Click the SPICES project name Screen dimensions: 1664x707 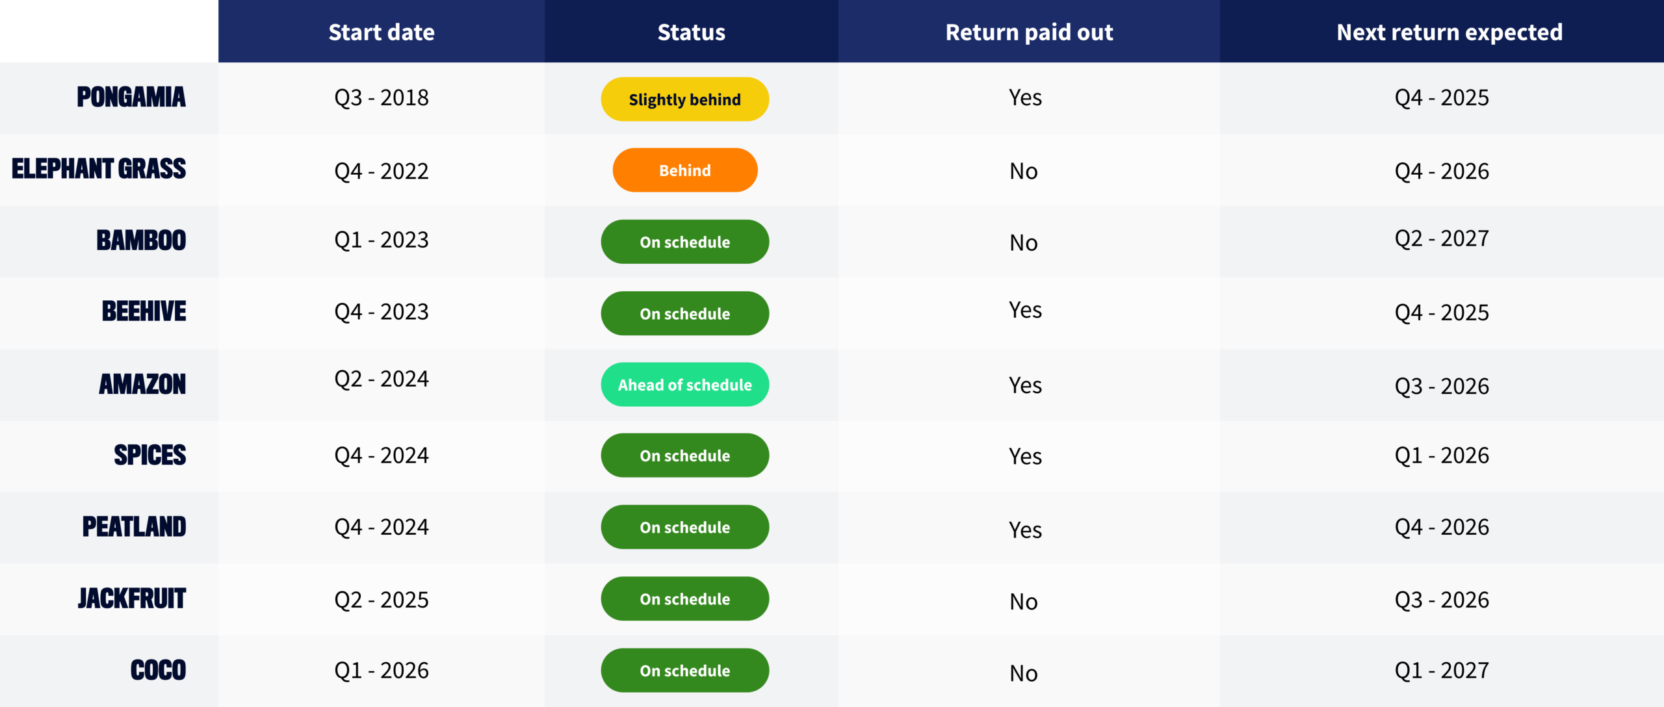click(150, 455)
